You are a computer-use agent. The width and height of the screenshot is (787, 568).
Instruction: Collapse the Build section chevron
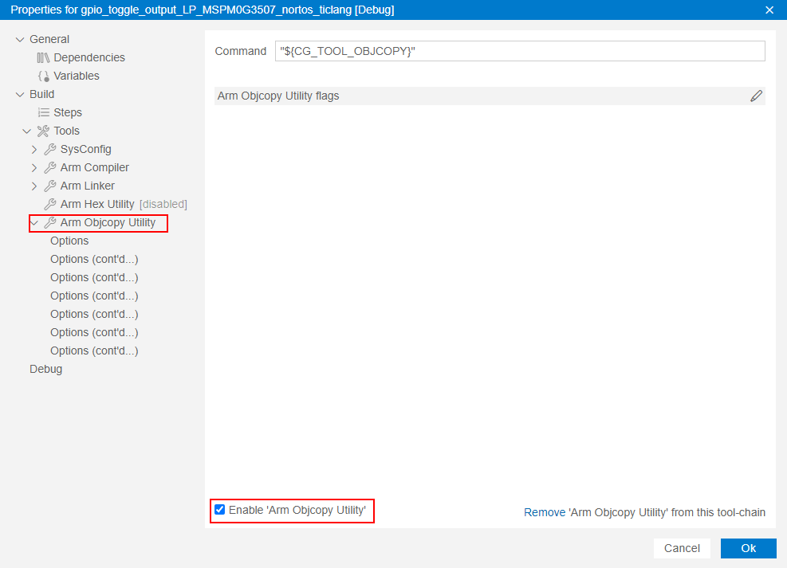click(20, 95)
